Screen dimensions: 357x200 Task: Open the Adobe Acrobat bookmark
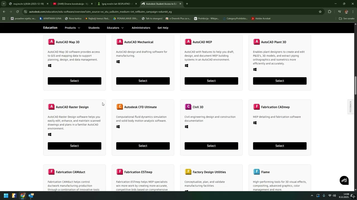point(261,19)
